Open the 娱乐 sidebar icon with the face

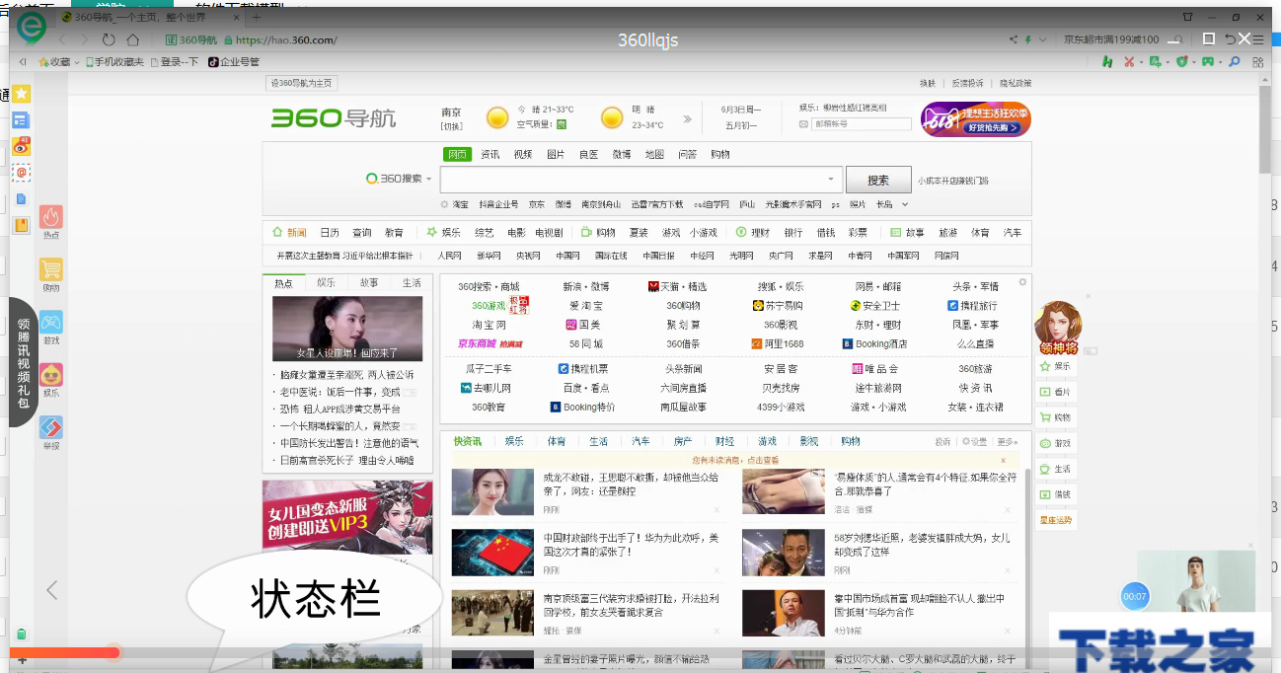(51, 373)
